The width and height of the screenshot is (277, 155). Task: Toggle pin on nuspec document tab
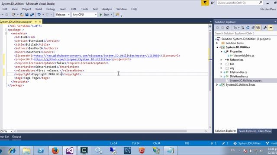[x=35, y=22]
